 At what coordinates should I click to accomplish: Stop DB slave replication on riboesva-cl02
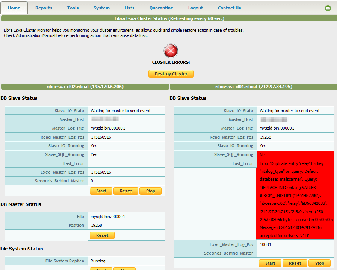[x=150, y=191]
